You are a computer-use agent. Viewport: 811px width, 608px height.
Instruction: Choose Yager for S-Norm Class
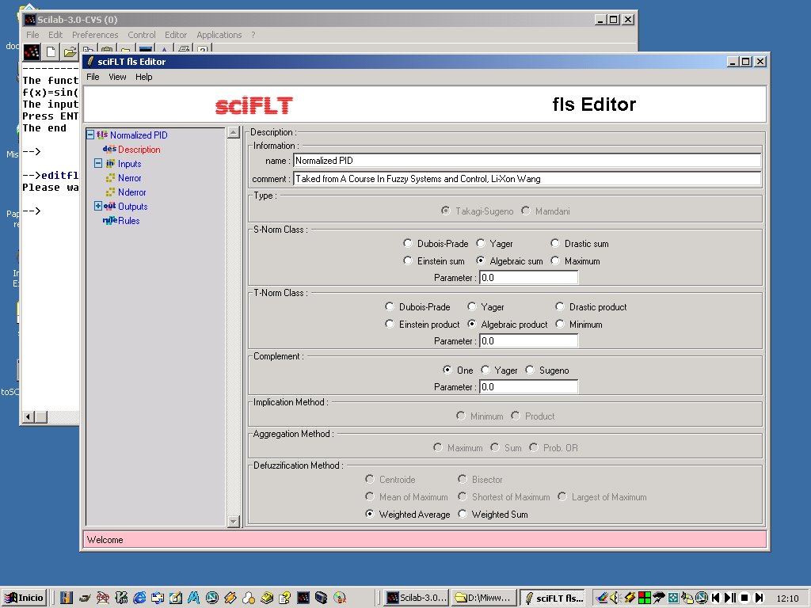click(x=481, y=244)
